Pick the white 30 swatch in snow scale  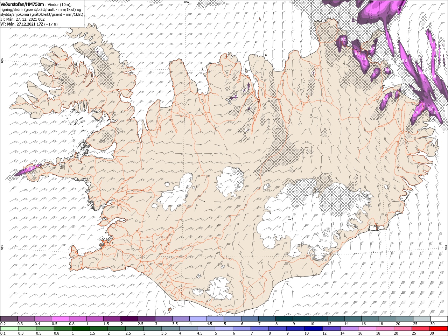(439, 319)
